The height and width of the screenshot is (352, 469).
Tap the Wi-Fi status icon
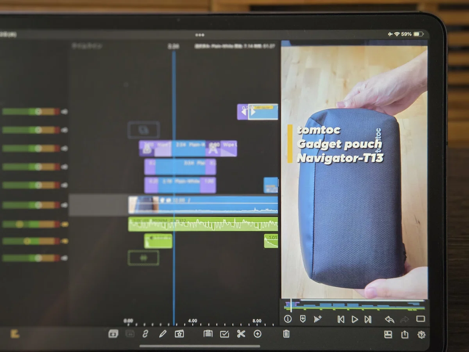pyautogui.click(x=397, y=34)
